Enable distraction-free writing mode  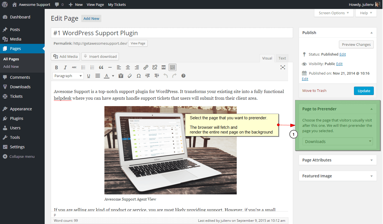click(283, 67)
